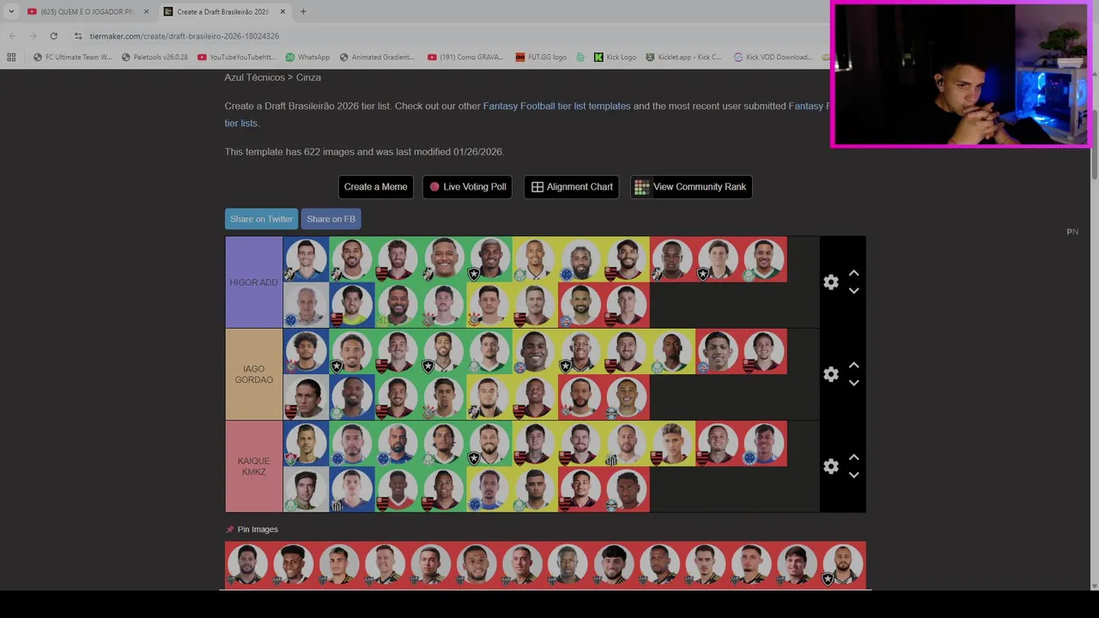Image resolution: width=1099 pixels, height=618 pixels.
Task: Share on Twitter
Action: pyautogui.click(x=261, y=219)
